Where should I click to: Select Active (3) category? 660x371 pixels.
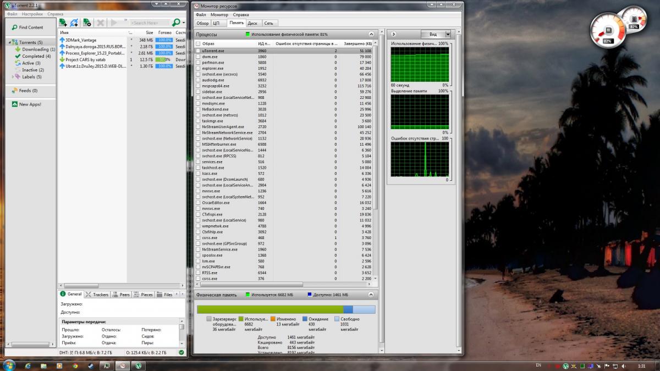[x=28, y=63]
